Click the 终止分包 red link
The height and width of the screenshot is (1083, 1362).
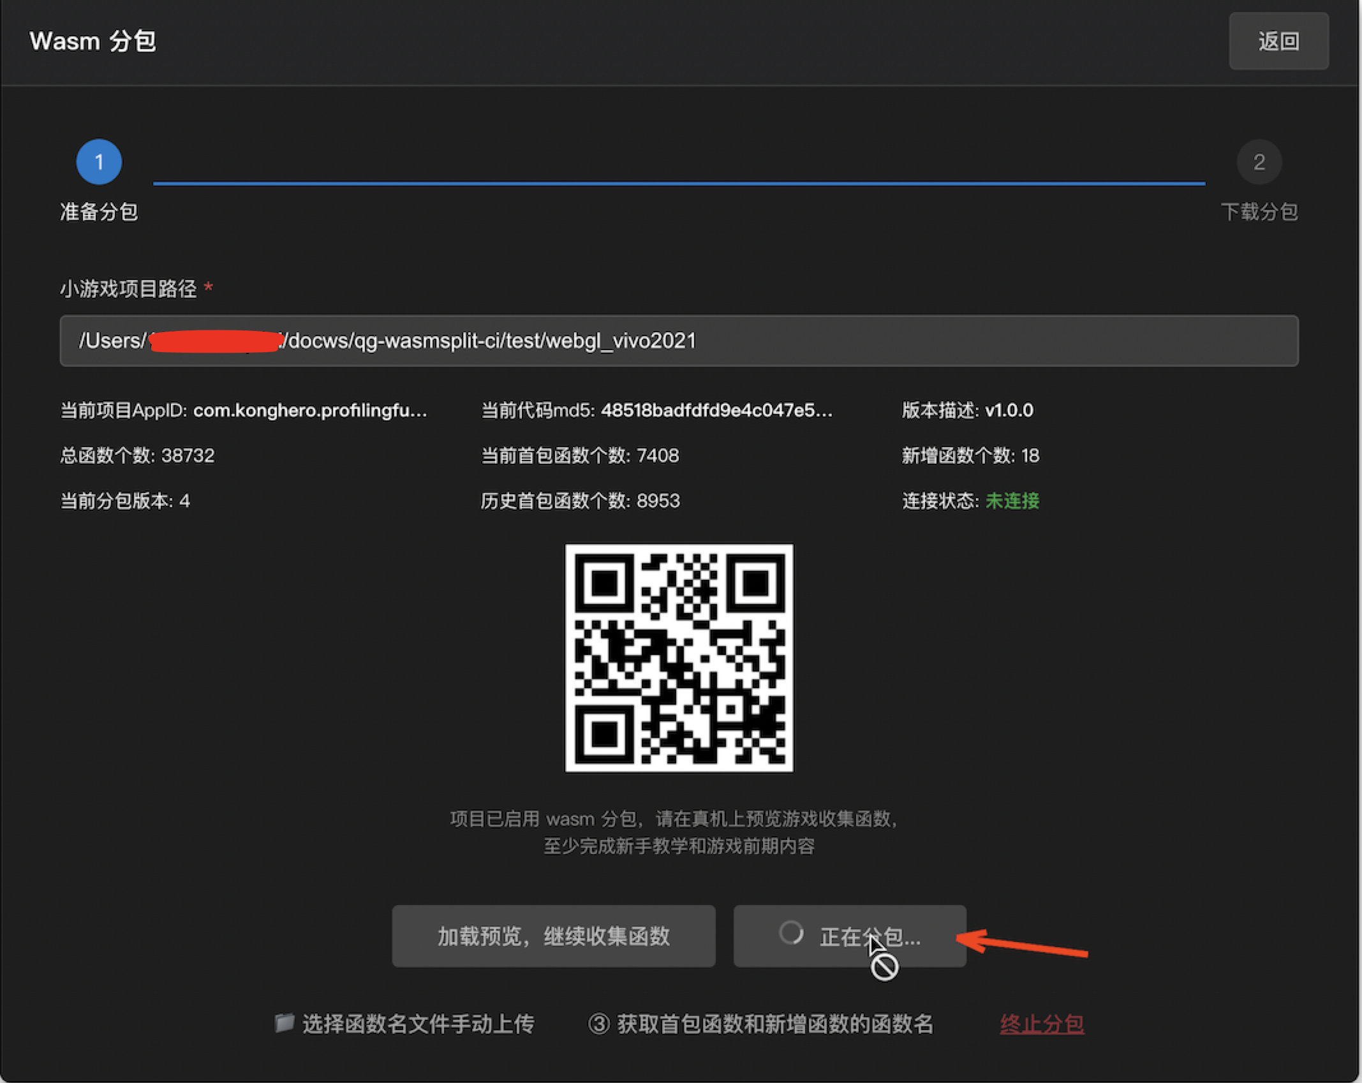pos(1041,1024)
